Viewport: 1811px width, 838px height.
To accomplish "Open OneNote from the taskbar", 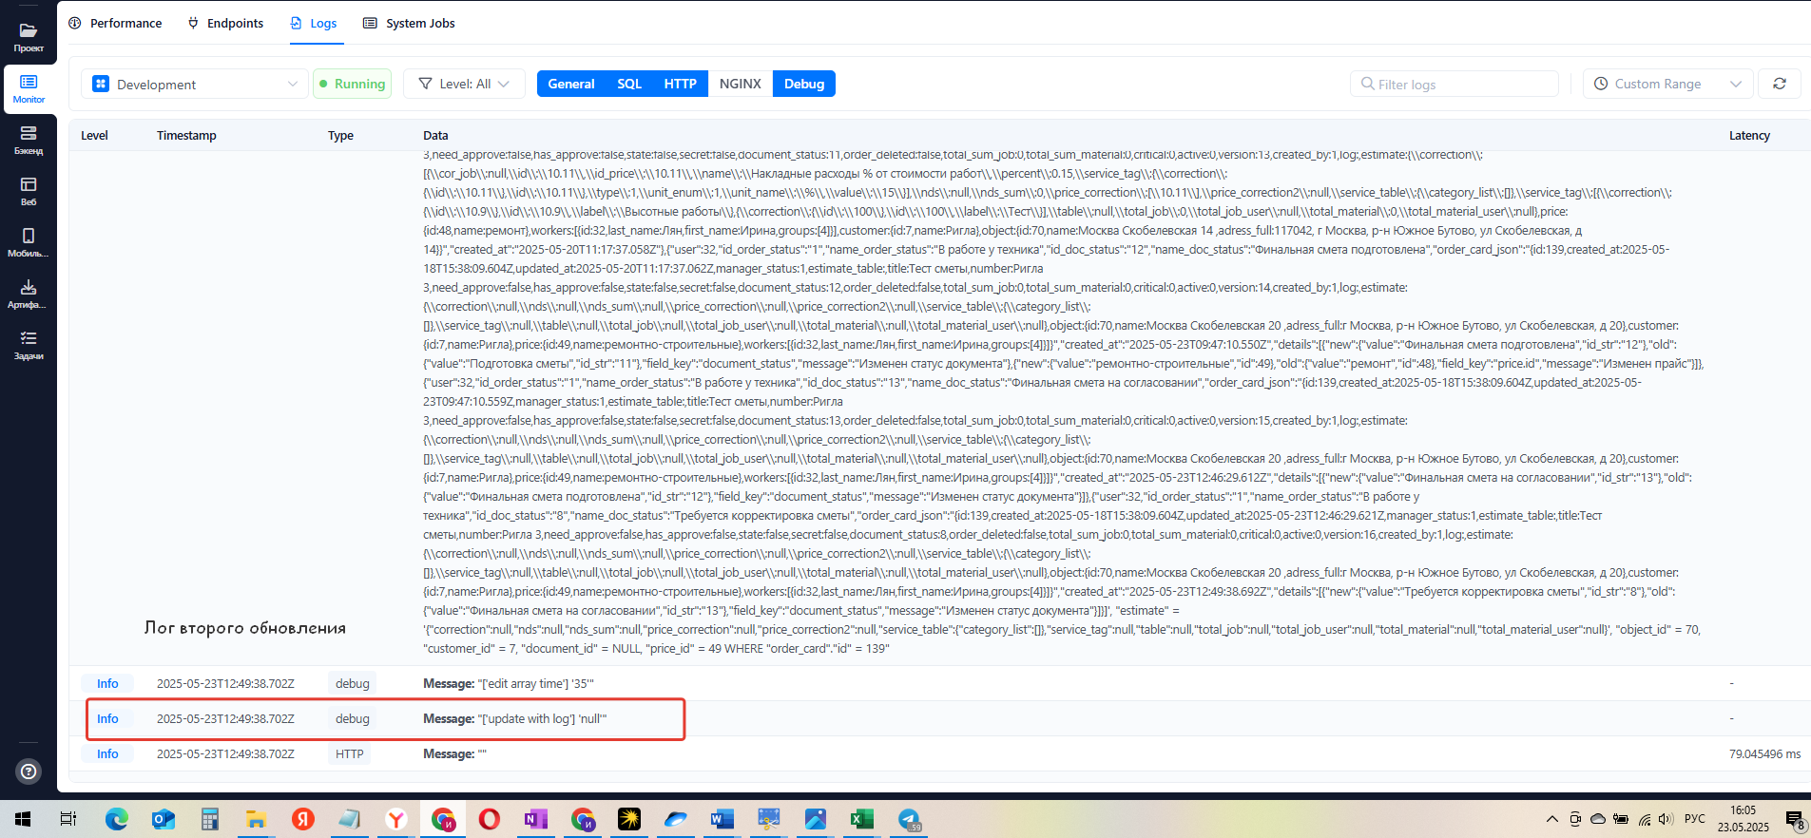I will tap(536, 819).
